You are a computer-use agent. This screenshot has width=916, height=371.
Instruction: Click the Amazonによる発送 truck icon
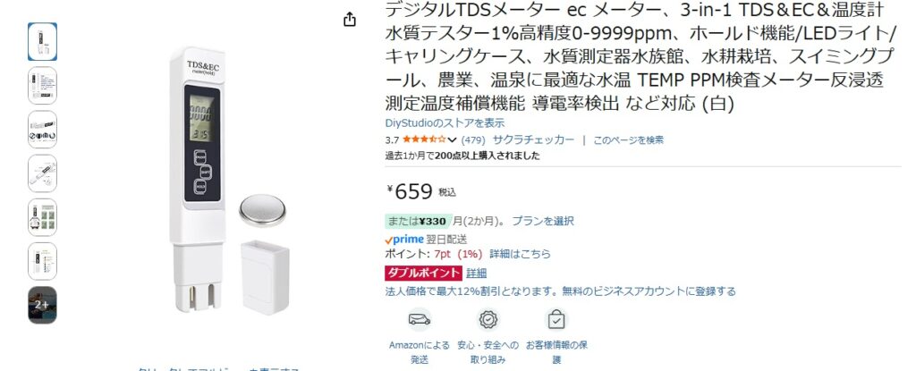420,319
